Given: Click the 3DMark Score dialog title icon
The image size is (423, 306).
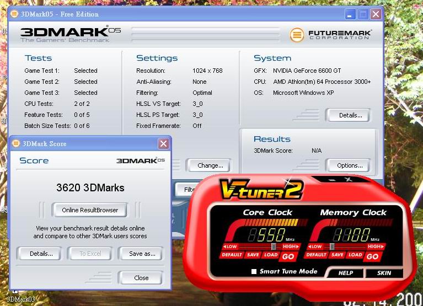Looking at the screenshot, I should pyautogui.click(x=16, y=143).
